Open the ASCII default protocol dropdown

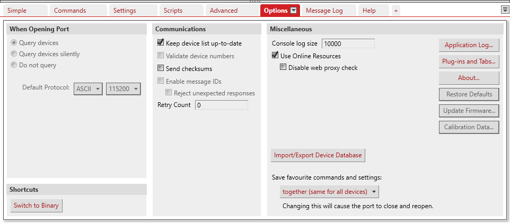click(88, 88)
